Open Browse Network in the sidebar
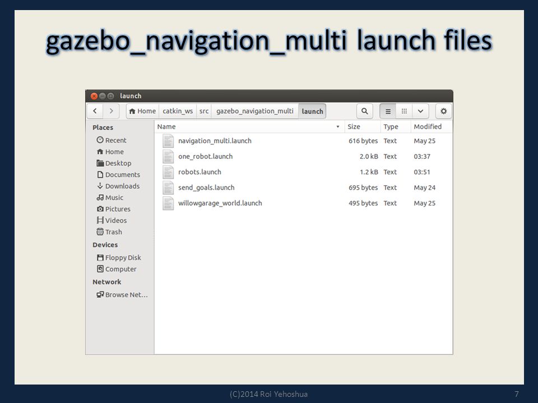The width and height of the screenshot is (538, 403). pos(122,295)
